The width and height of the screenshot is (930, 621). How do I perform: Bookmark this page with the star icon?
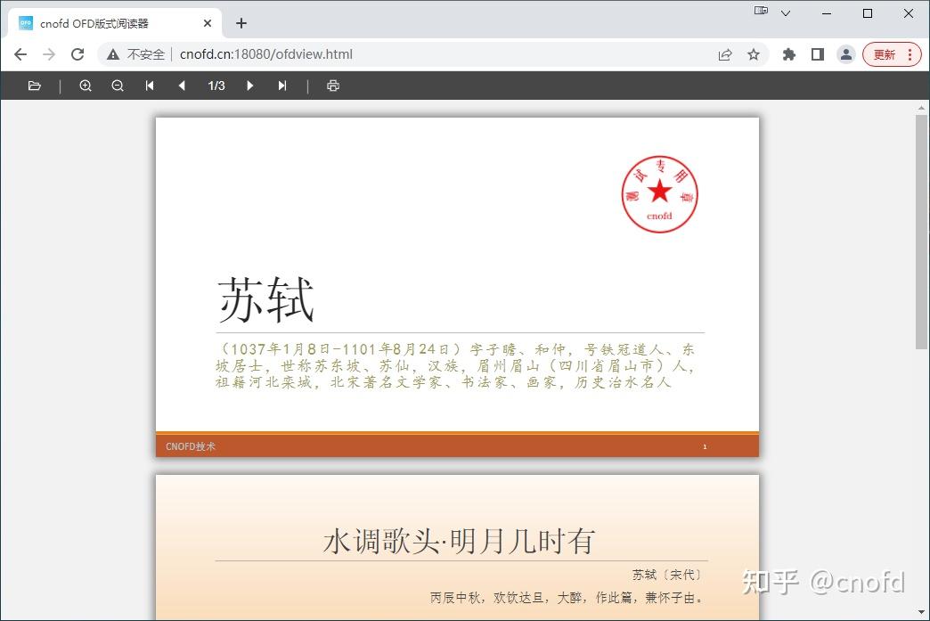(754, 54)
